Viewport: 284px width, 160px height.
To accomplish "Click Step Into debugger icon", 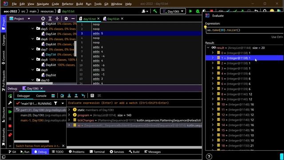I will [x=69, y=96].
